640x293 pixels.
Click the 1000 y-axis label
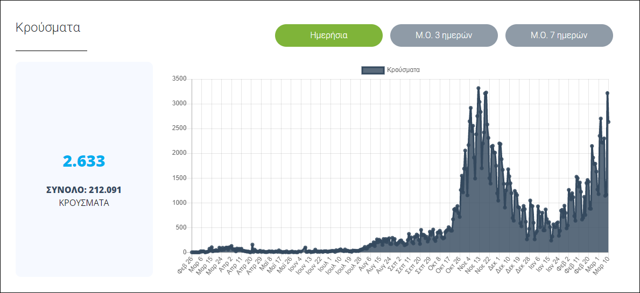pyautogui.click(x=179, y=203)
